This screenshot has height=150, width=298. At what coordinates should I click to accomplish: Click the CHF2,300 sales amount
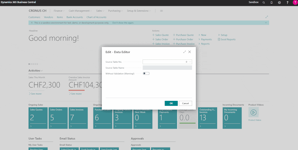tap(44, 85)
